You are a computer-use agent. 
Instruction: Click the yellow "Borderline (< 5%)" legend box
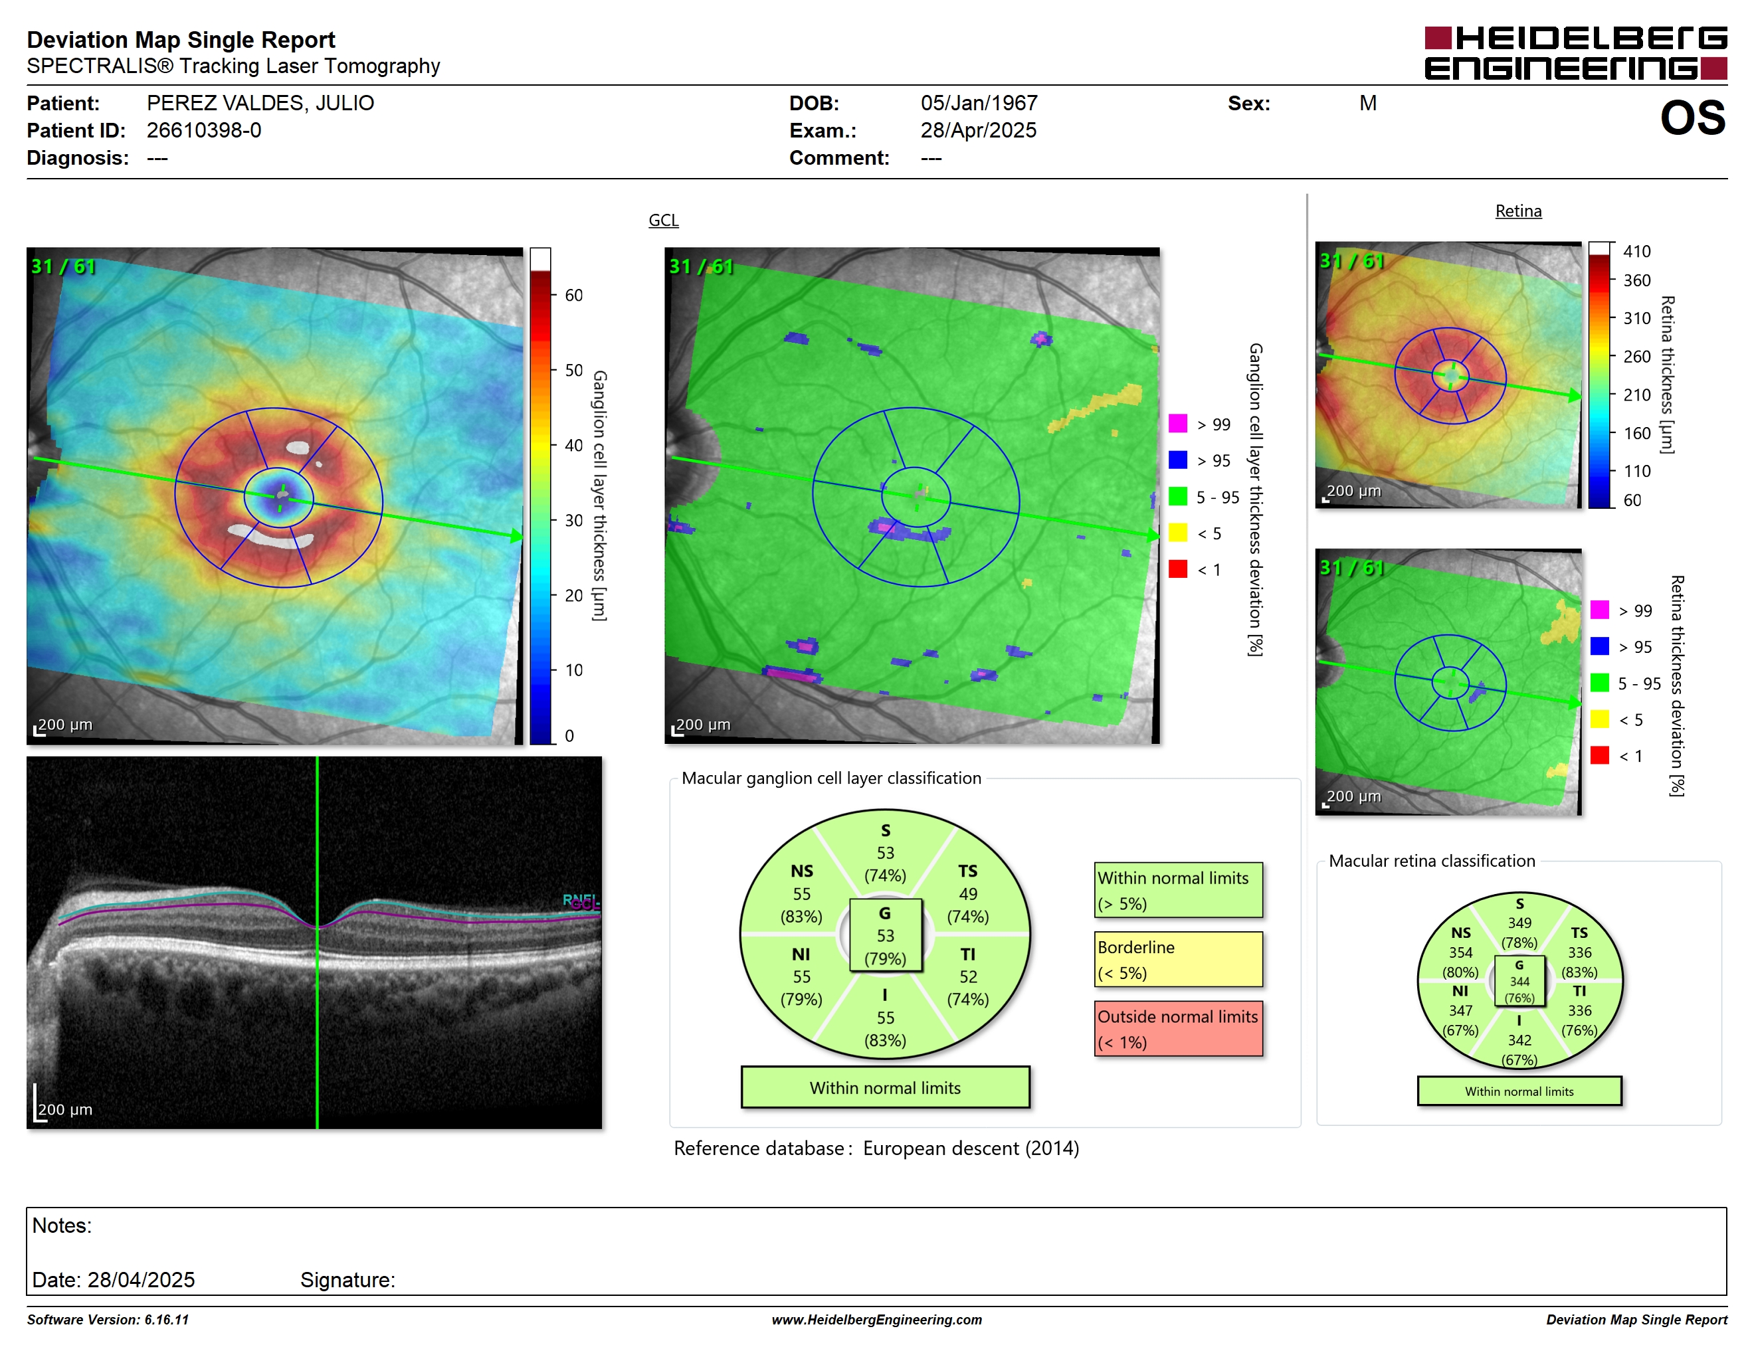pos(1178,959)
